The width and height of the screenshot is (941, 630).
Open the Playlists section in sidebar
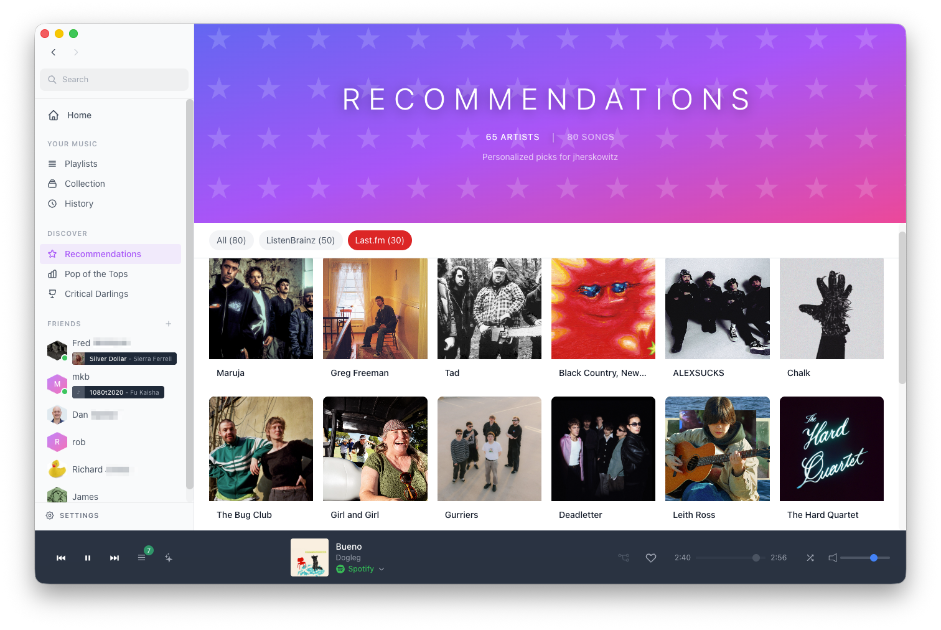tap(80, 164)
